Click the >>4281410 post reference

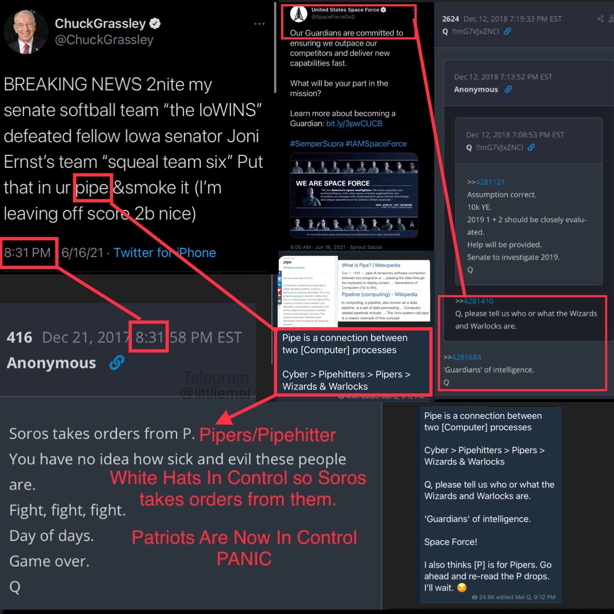pos(474,301)
